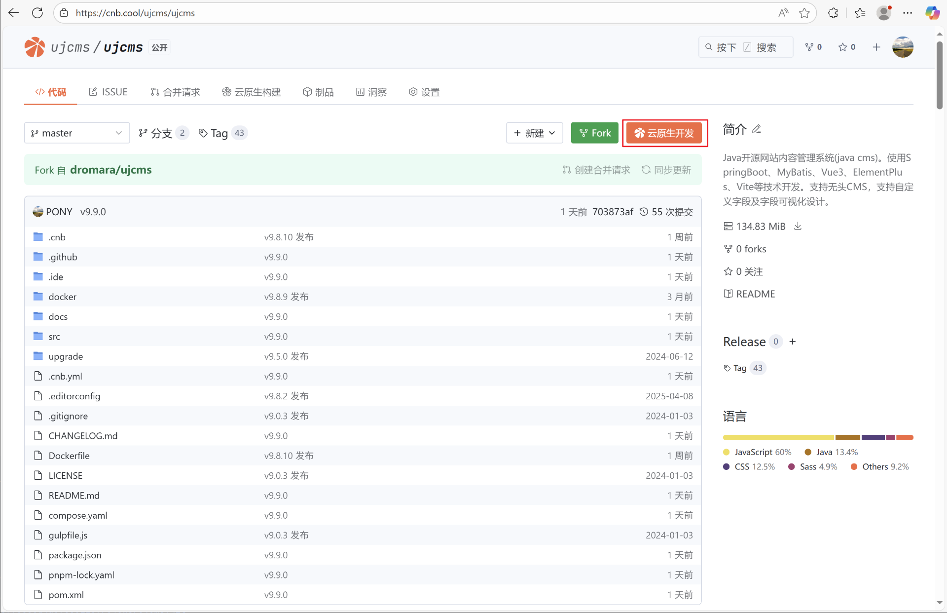
Task: Open browser profile avatar icon
Action: tap(884, 13)
